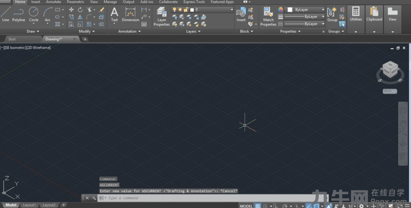Toggle the drawing grid display in status bar

pos(258,206)
